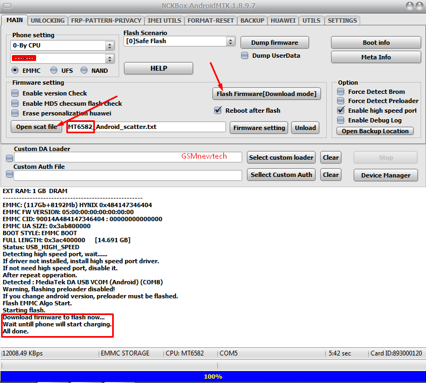The image size is (426, 383).
Task: Click 'EMMC STORAGE' status entry
Action: click(125, 353)
